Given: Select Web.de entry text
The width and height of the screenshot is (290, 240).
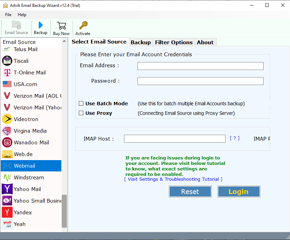Looking at the screenshot, I should 23,154.
